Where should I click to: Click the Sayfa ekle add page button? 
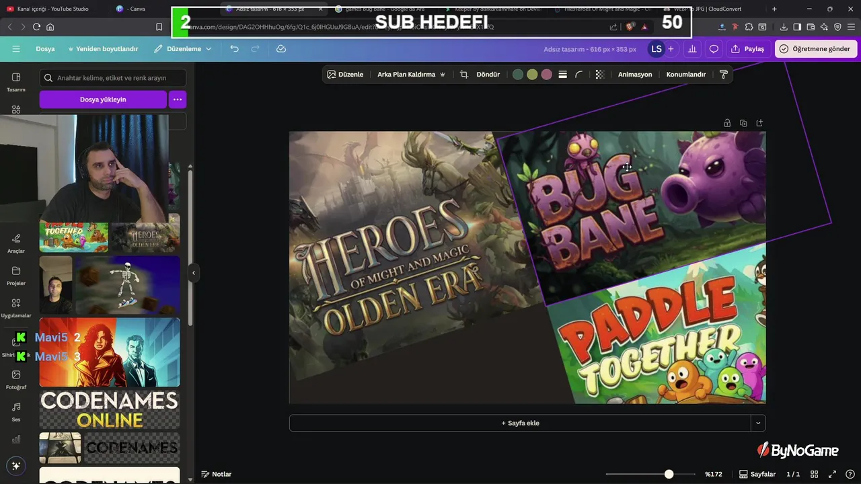tap(520, 423)
